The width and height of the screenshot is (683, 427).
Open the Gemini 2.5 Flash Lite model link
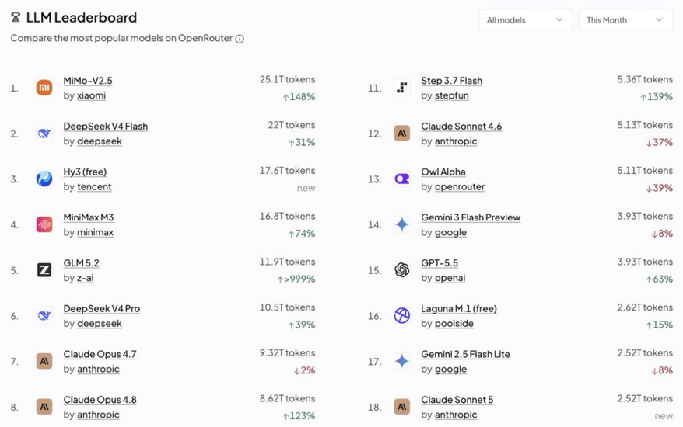(x=465, y=354)
